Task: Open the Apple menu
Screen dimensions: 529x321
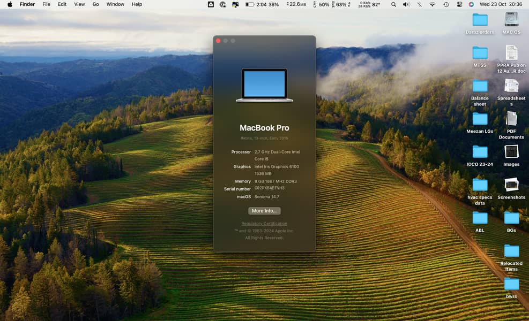Action: (x=10, y=4)
